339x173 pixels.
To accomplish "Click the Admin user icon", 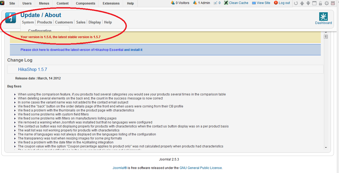I will click(x=195, y=3).
